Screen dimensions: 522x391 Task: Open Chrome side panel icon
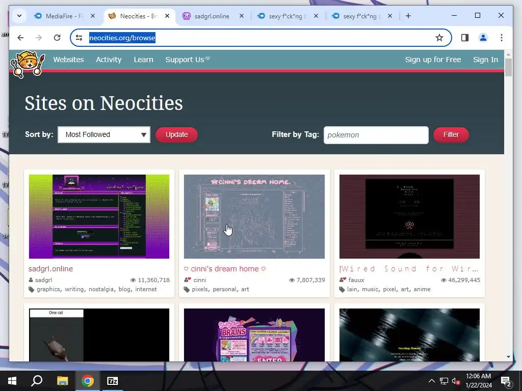(465, 38)
